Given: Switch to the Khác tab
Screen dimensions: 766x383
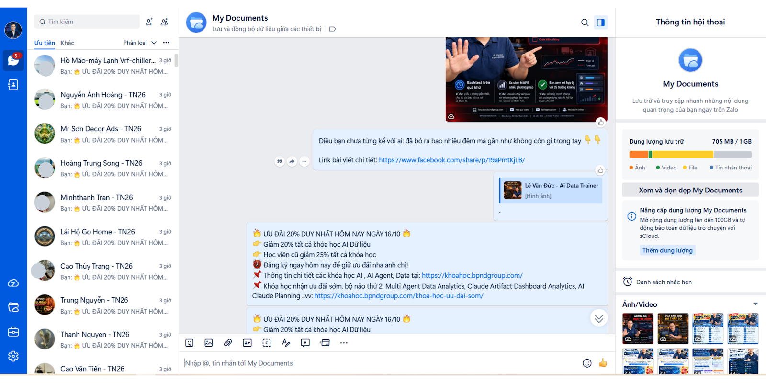Looking at the screenshot, I should (x=67, y=43).
